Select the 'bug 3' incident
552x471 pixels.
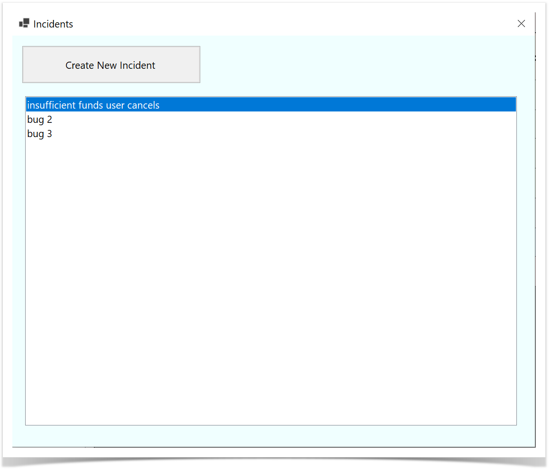(x=40, y=134)
